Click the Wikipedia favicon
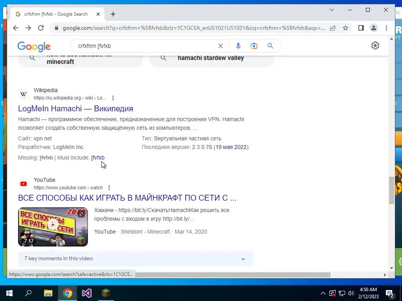This screenshot has width=402, height=301. click(x=24, y=94)
